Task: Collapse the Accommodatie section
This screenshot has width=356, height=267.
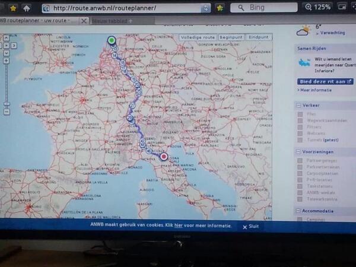Action: pos(298,211)
